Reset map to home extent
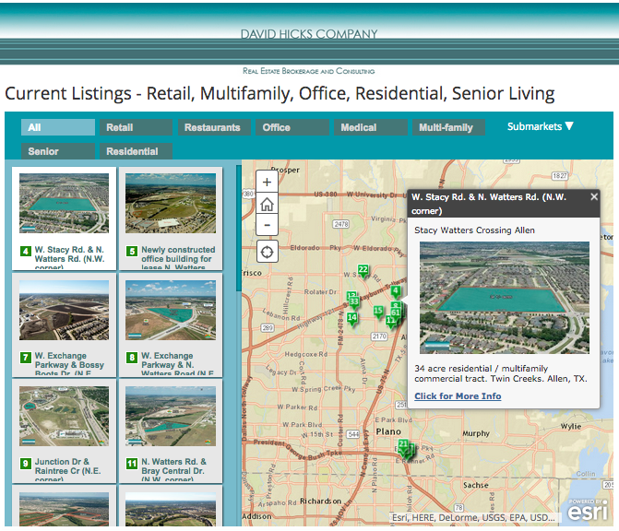Image resolution: width=619 pixels, height=531 pixels. pyautogui.click(x=267, y=204)
